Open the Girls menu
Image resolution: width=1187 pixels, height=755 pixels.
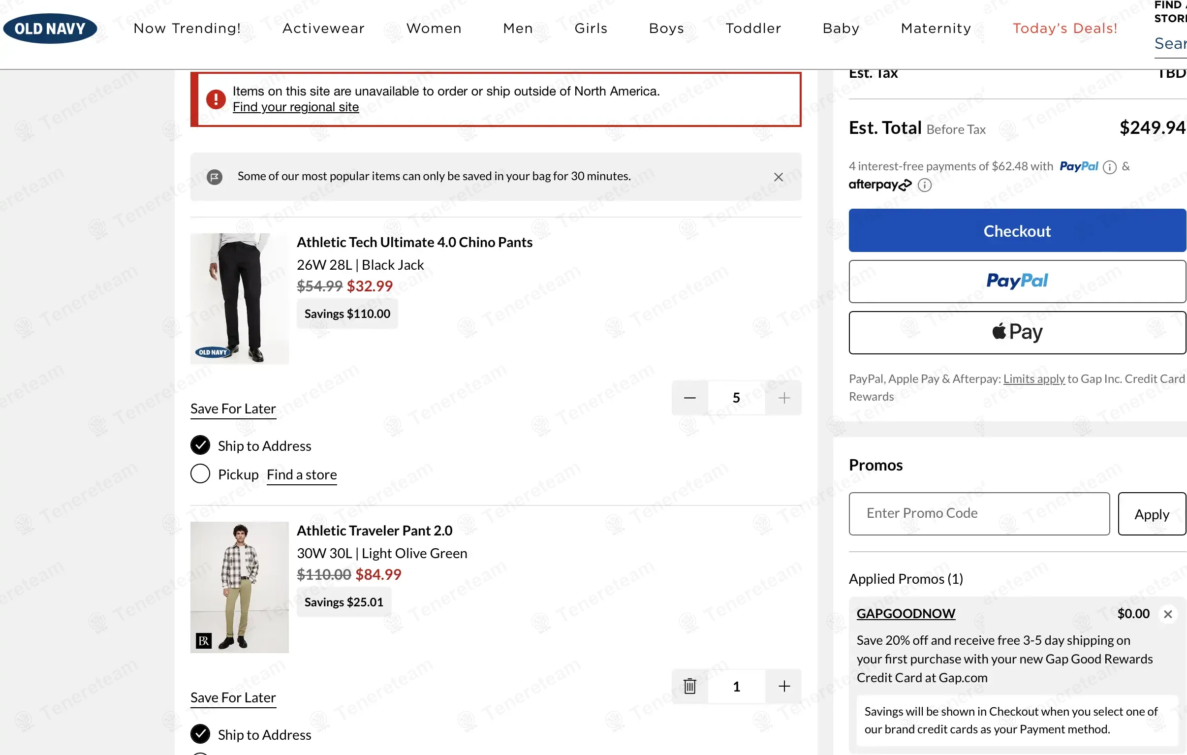pos(591,28)
